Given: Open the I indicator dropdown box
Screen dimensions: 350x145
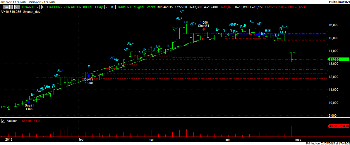Looking at the screenshot, I should (x=43, y=6).
